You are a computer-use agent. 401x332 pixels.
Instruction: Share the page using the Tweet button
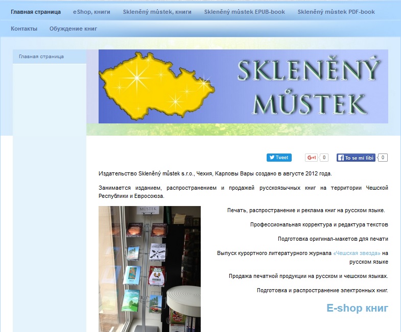279,158
